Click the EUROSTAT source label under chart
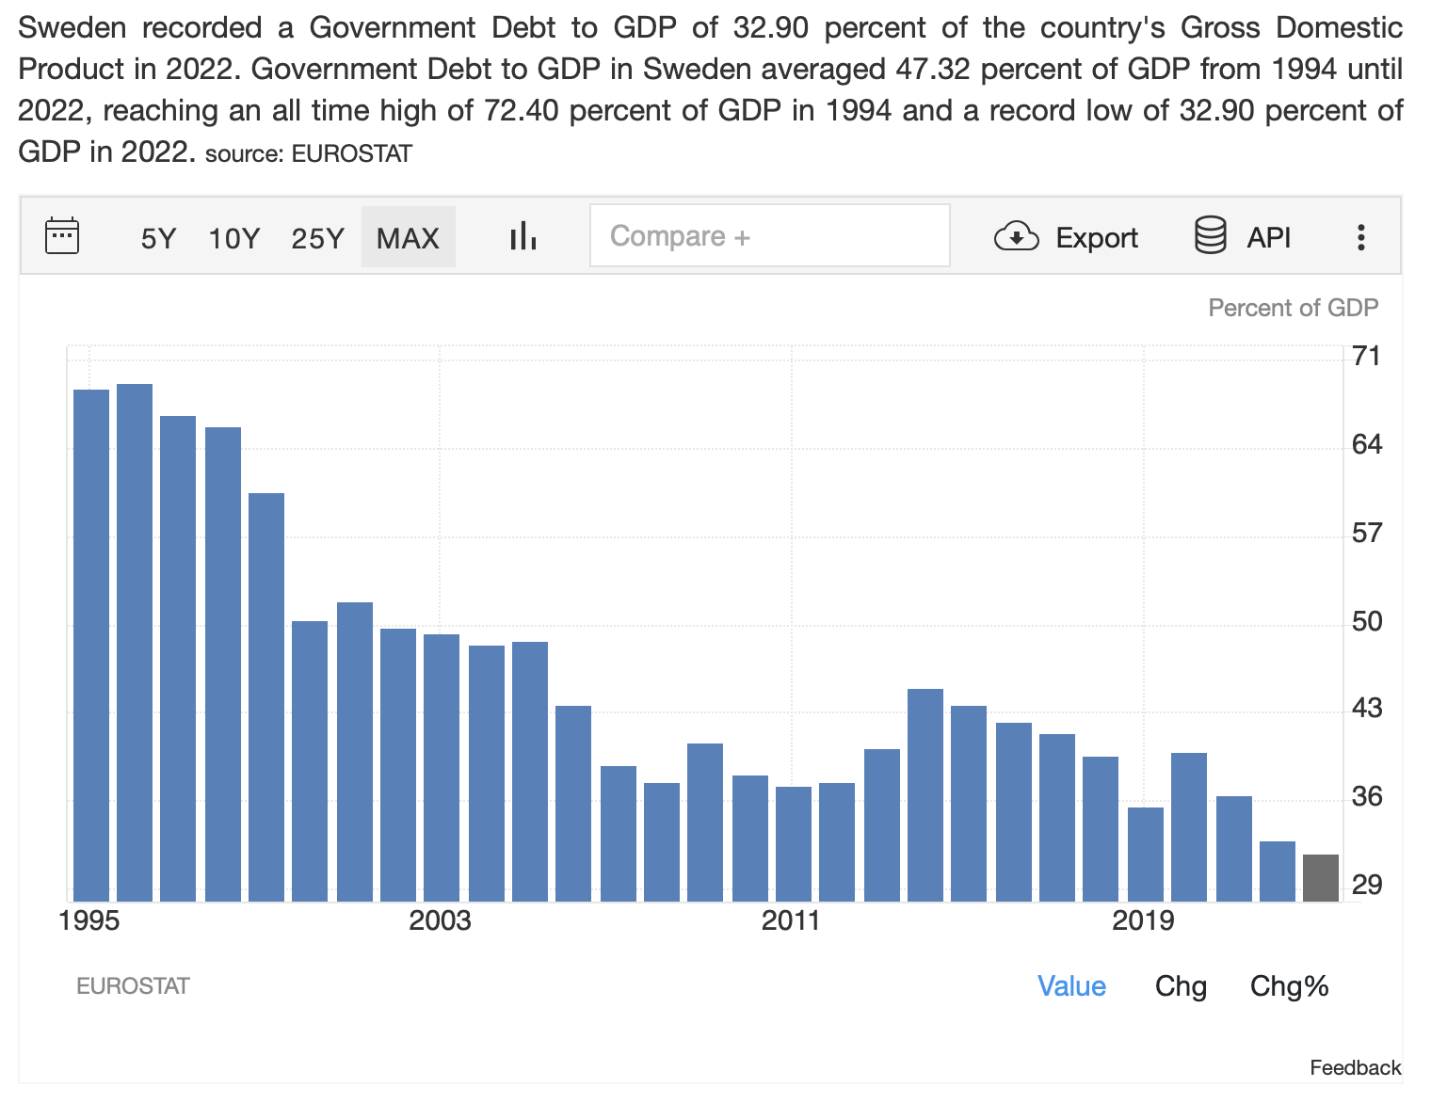Viewport: 1431px width, 1103px height. point(133,986)
